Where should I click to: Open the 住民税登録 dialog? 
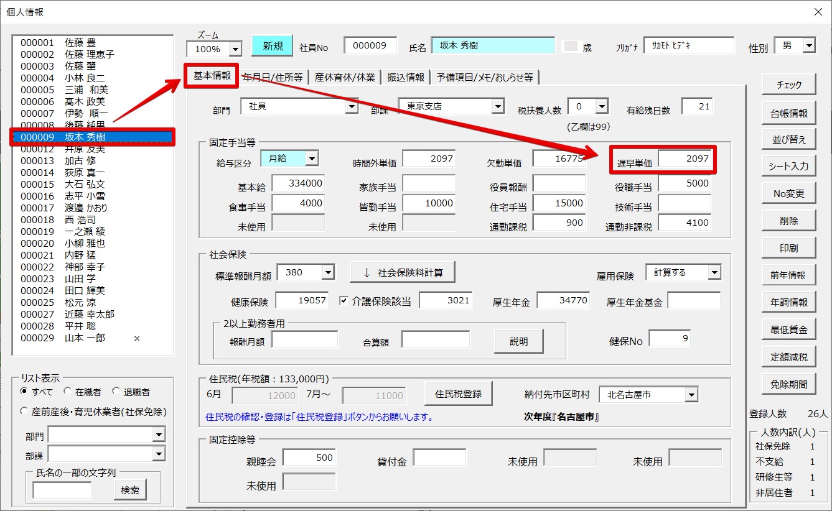pyautogui.click(x=458, y=394)
